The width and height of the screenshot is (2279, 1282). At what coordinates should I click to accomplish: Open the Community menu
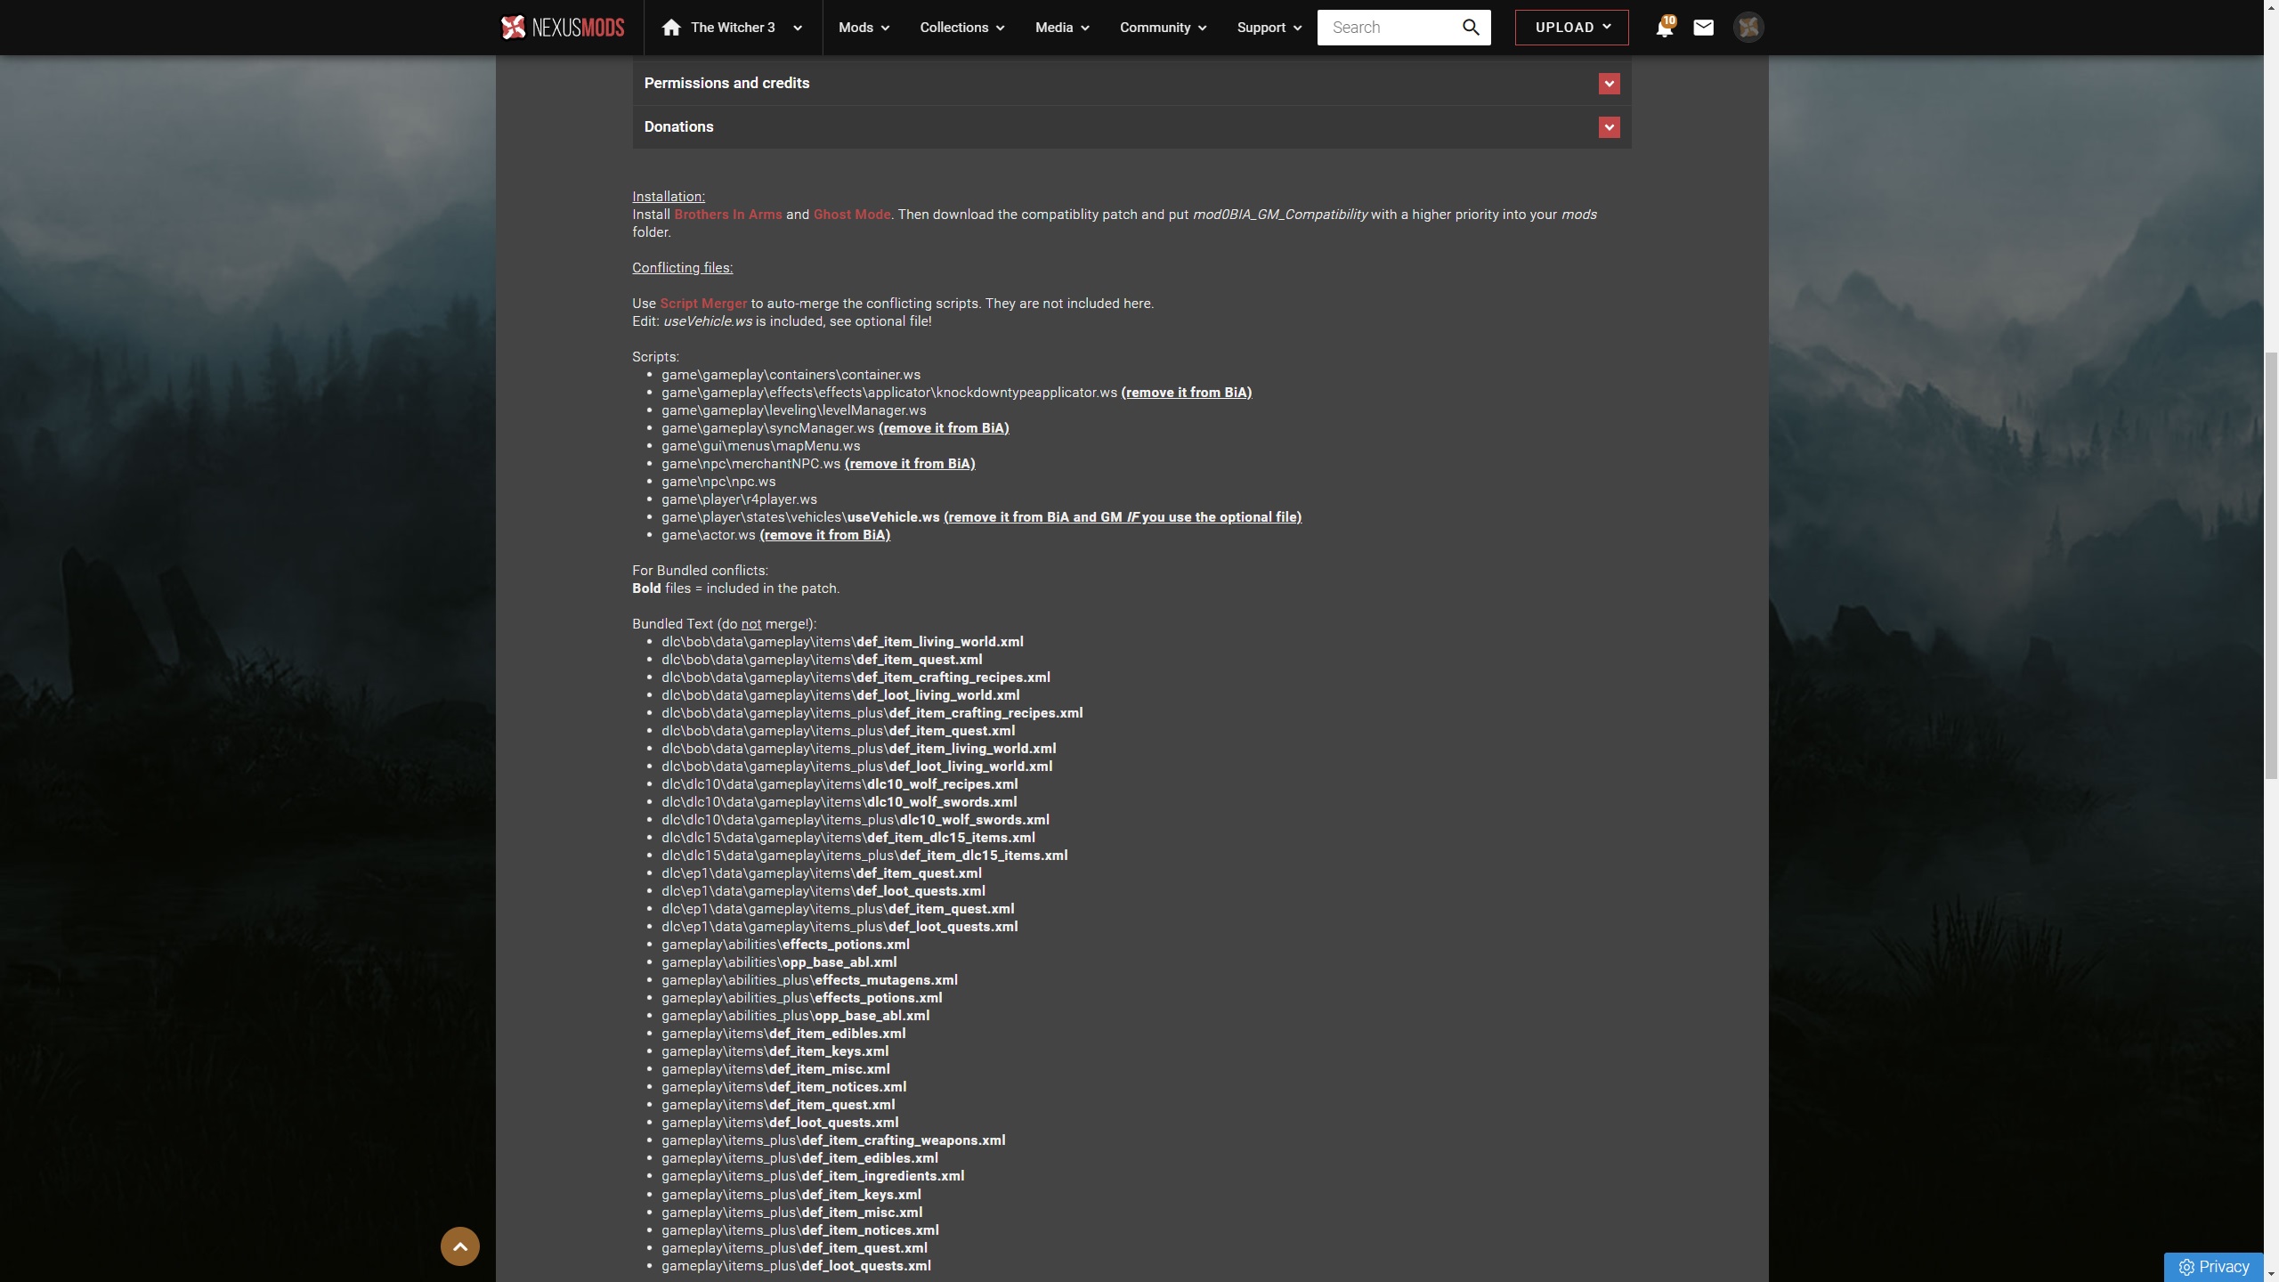(1163, 28)
